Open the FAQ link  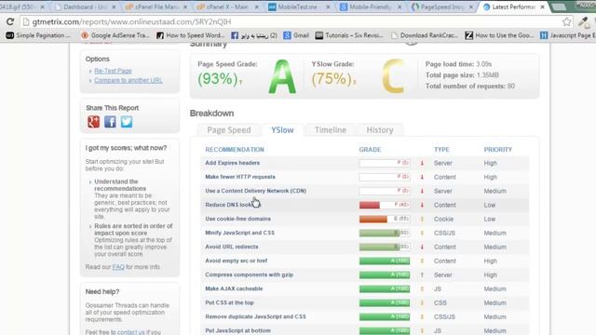[118, 267]
